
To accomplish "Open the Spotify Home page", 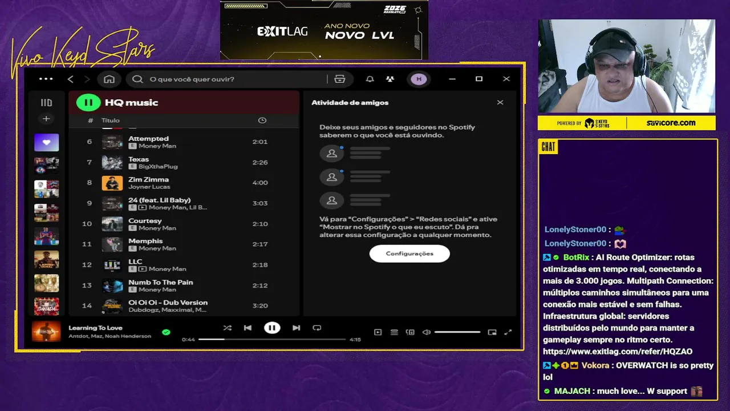I will [109, 79].
